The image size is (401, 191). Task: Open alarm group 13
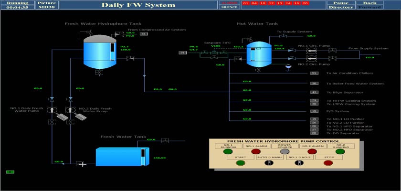(280, 3)
